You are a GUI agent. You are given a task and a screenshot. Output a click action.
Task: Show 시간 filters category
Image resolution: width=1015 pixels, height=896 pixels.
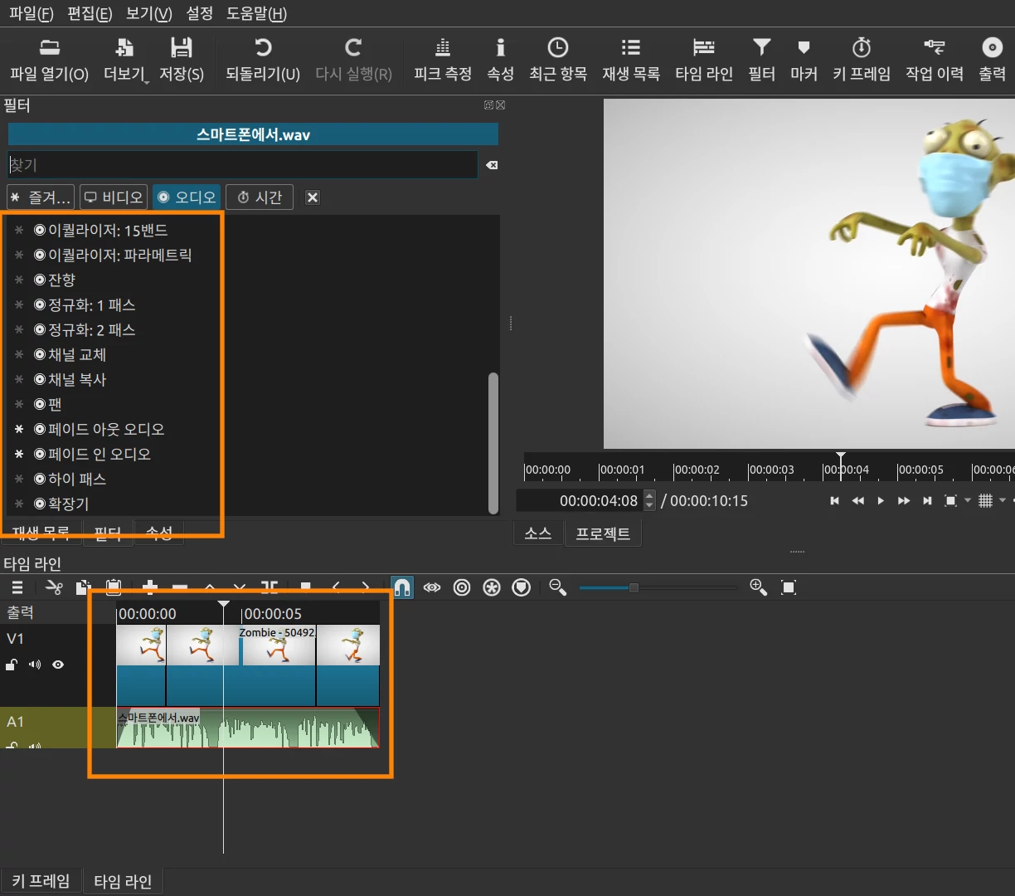tap(260, 197)
